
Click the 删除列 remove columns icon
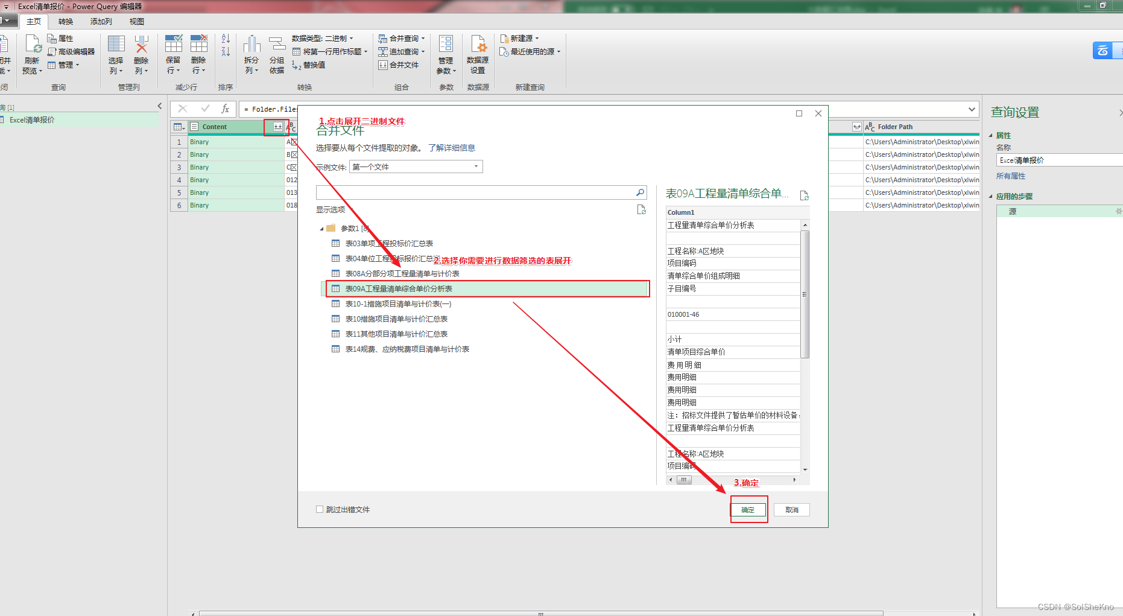point(141,45)
